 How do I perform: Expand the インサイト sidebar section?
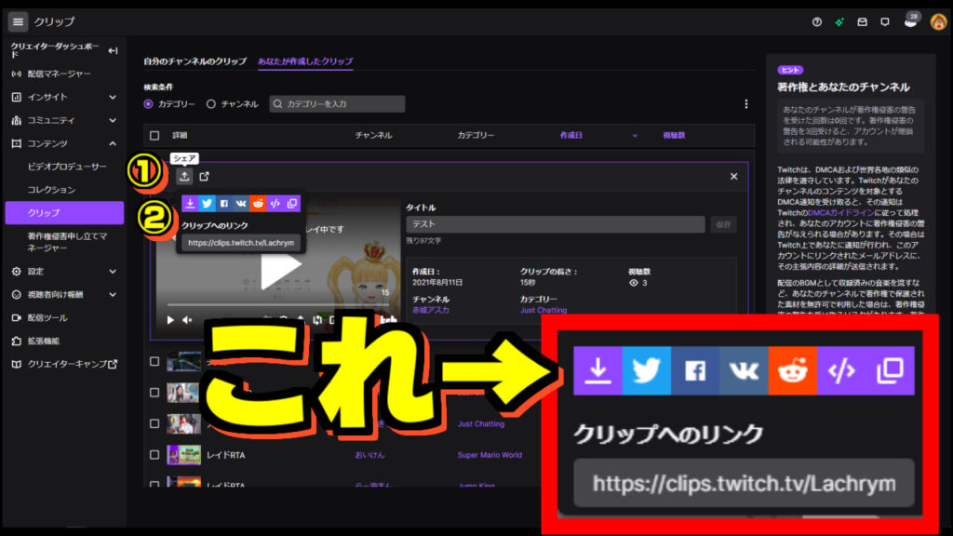113,97
